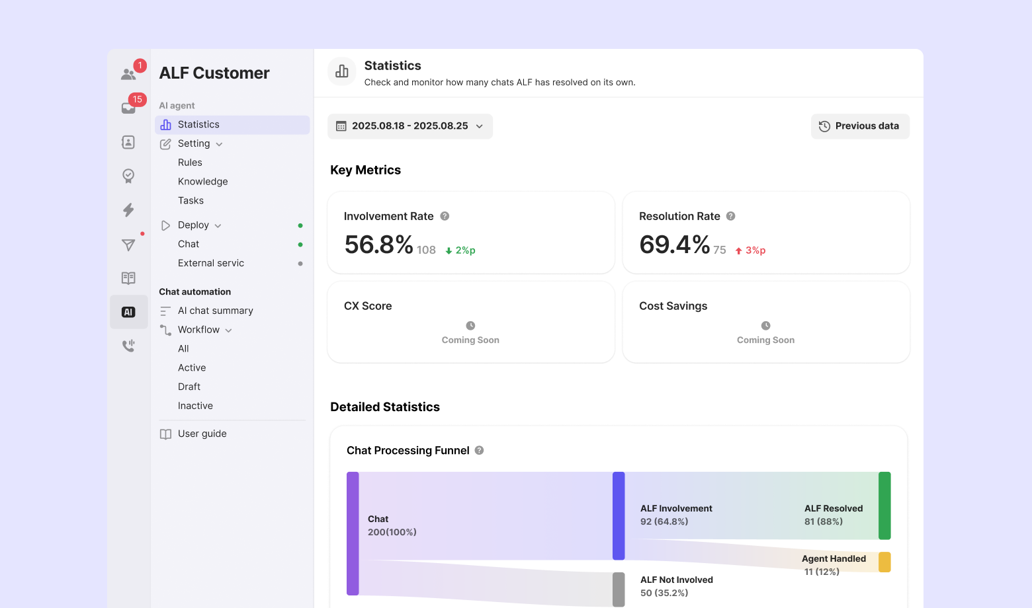Collapse the Deploy section chevron

point(218,226)
